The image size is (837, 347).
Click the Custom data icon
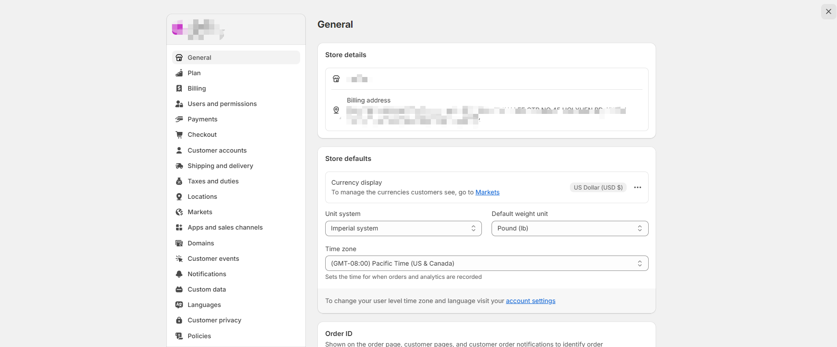pos(179,289)
